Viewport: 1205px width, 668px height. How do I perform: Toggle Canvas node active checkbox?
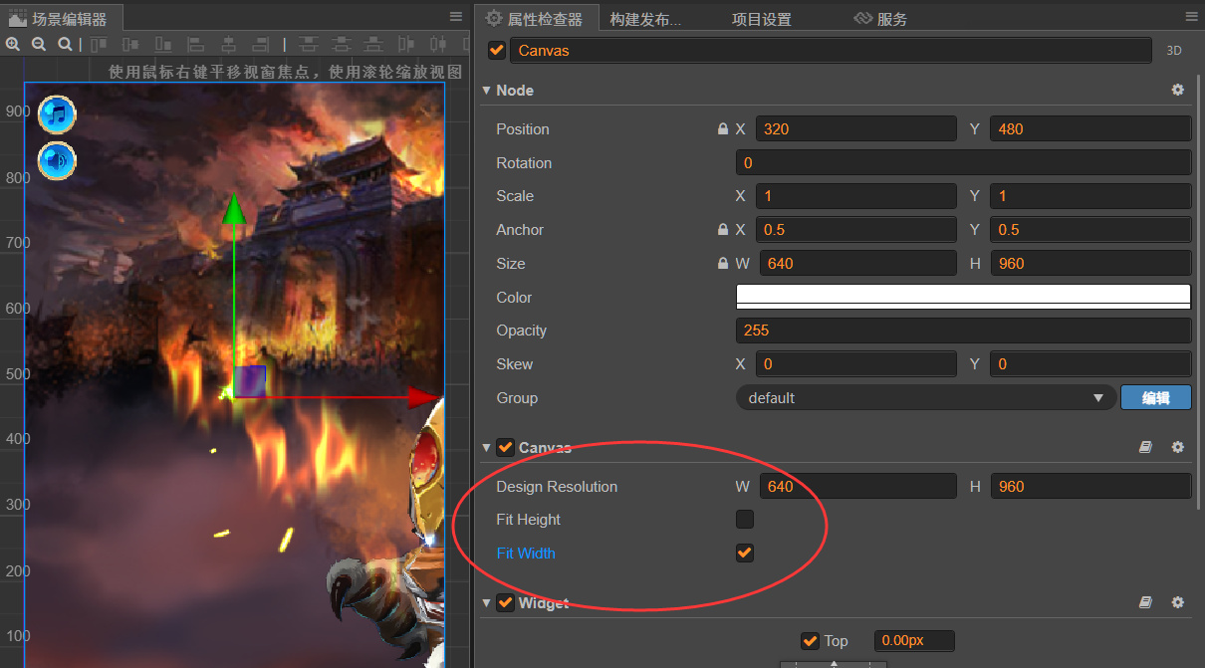pos(497,50)
